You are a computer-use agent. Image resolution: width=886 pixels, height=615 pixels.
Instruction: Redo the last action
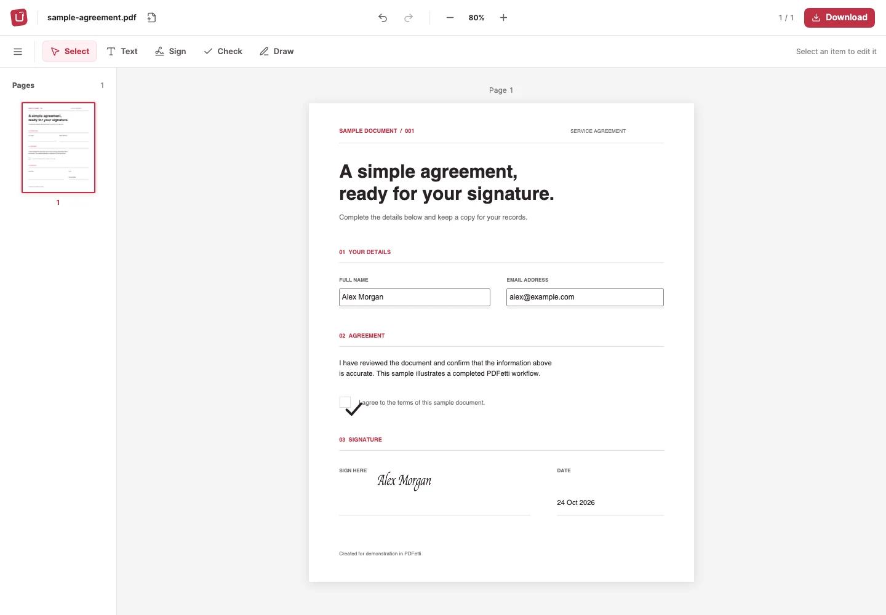pyautogui.click(x=409, y=18)
